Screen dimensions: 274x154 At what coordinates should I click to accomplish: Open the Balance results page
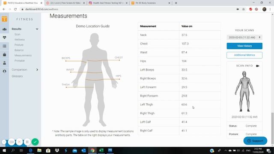pos(19,50)
